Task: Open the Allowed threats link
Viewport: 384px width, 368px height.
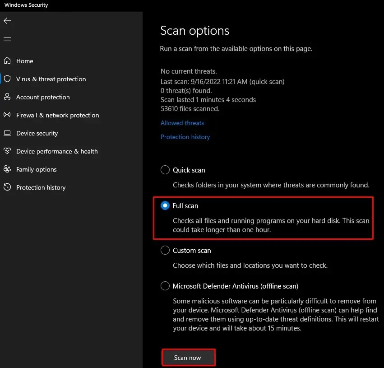Action: [x=182, y=123]
